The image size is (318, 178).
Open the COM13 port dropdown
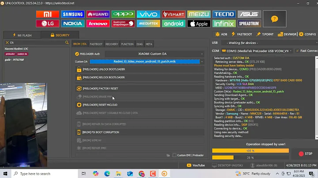tap(257, 51)
